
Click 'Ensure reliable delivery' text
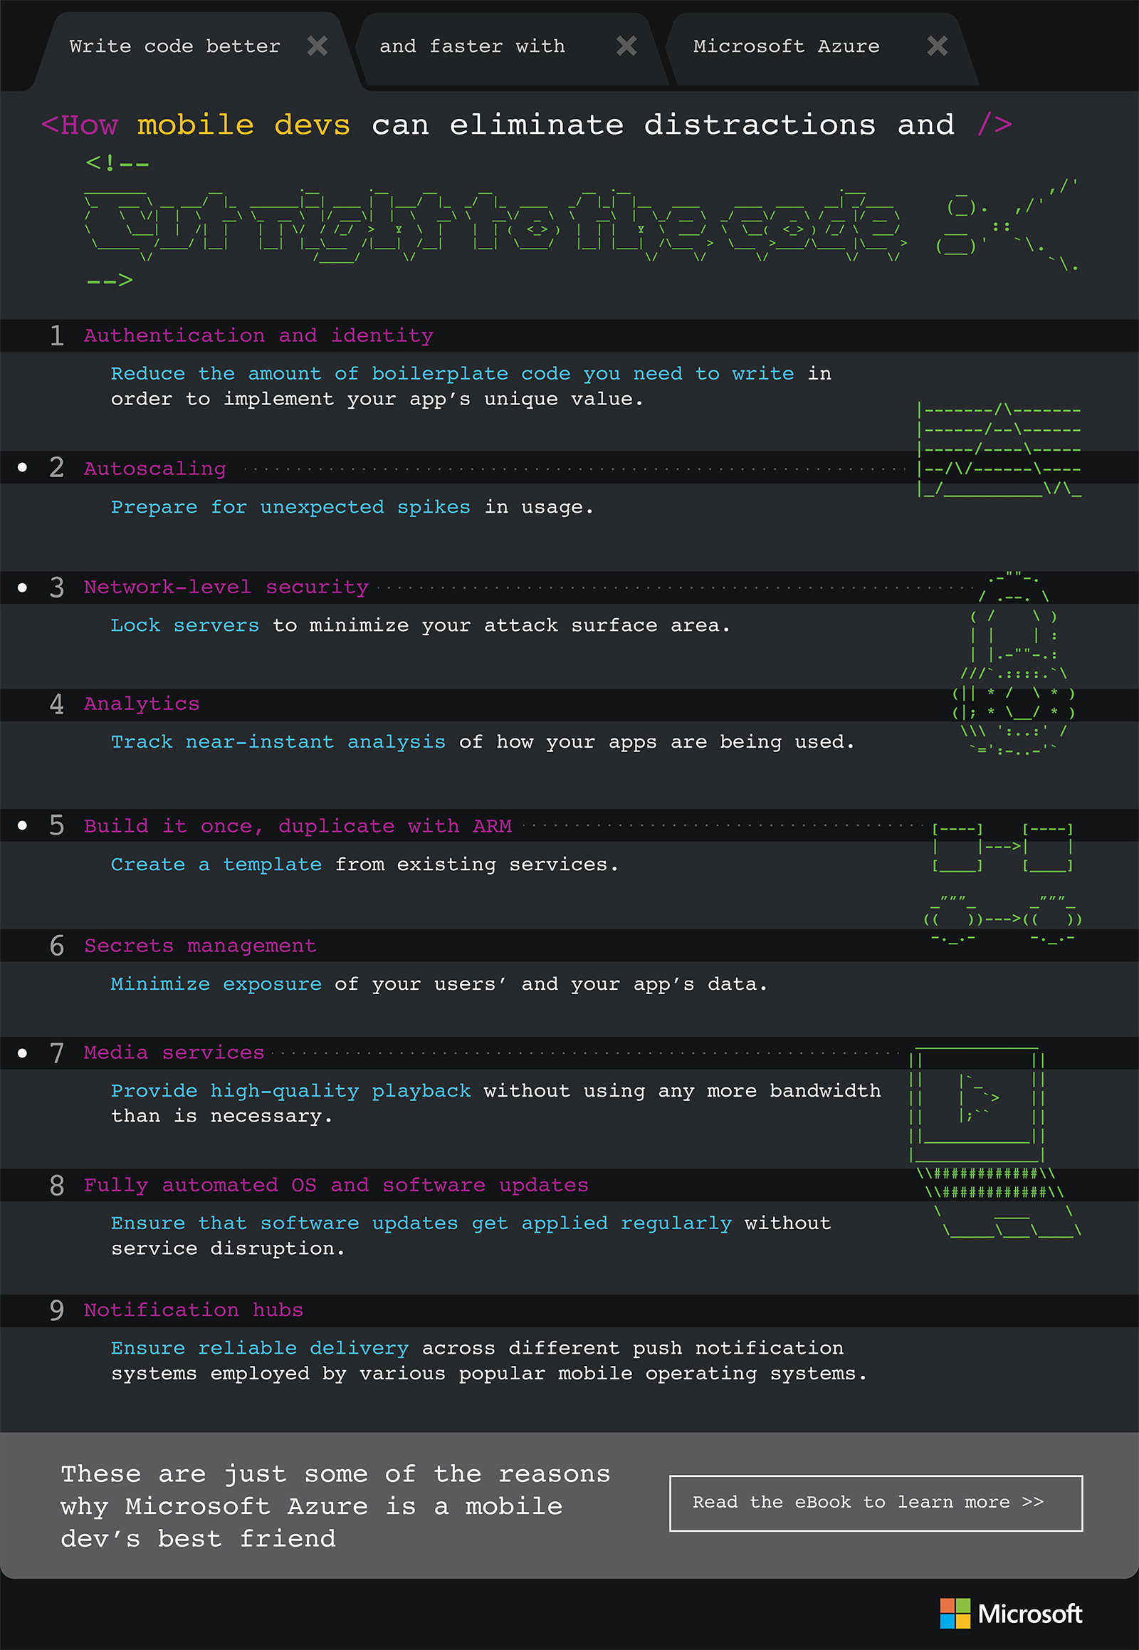click(260, 1348)
